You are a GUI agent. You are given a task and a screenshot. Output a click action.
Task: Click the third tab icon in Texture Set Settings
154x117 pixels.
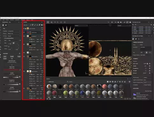tap(139, 39)
